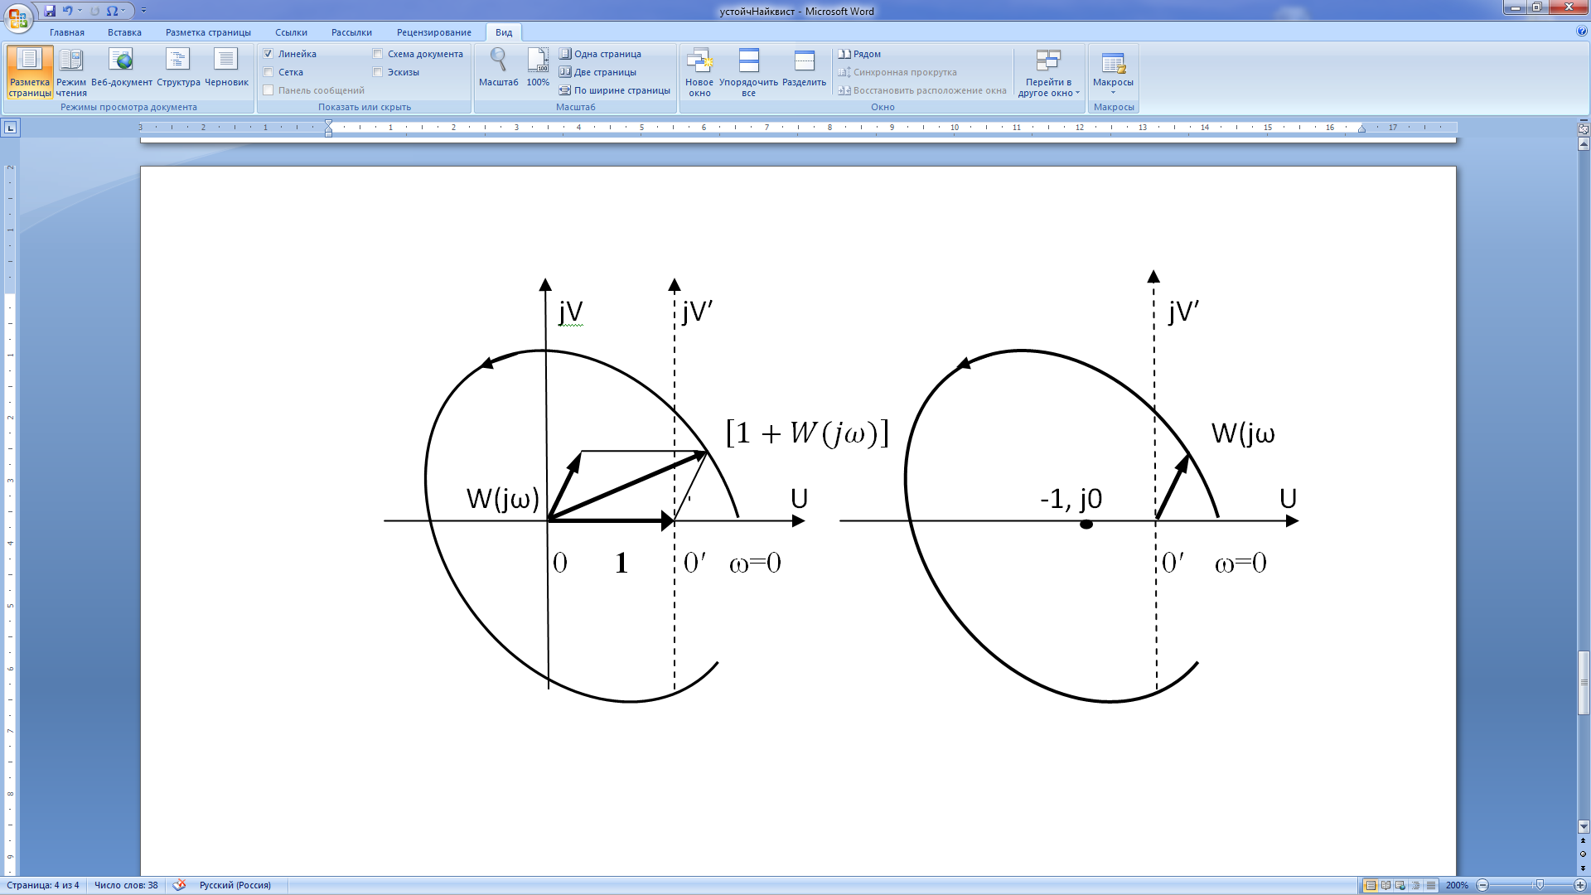Screen dimensions: 1591x895
Task: Open the Разметка страницы ribbon tab
Action: coord(208,32)
